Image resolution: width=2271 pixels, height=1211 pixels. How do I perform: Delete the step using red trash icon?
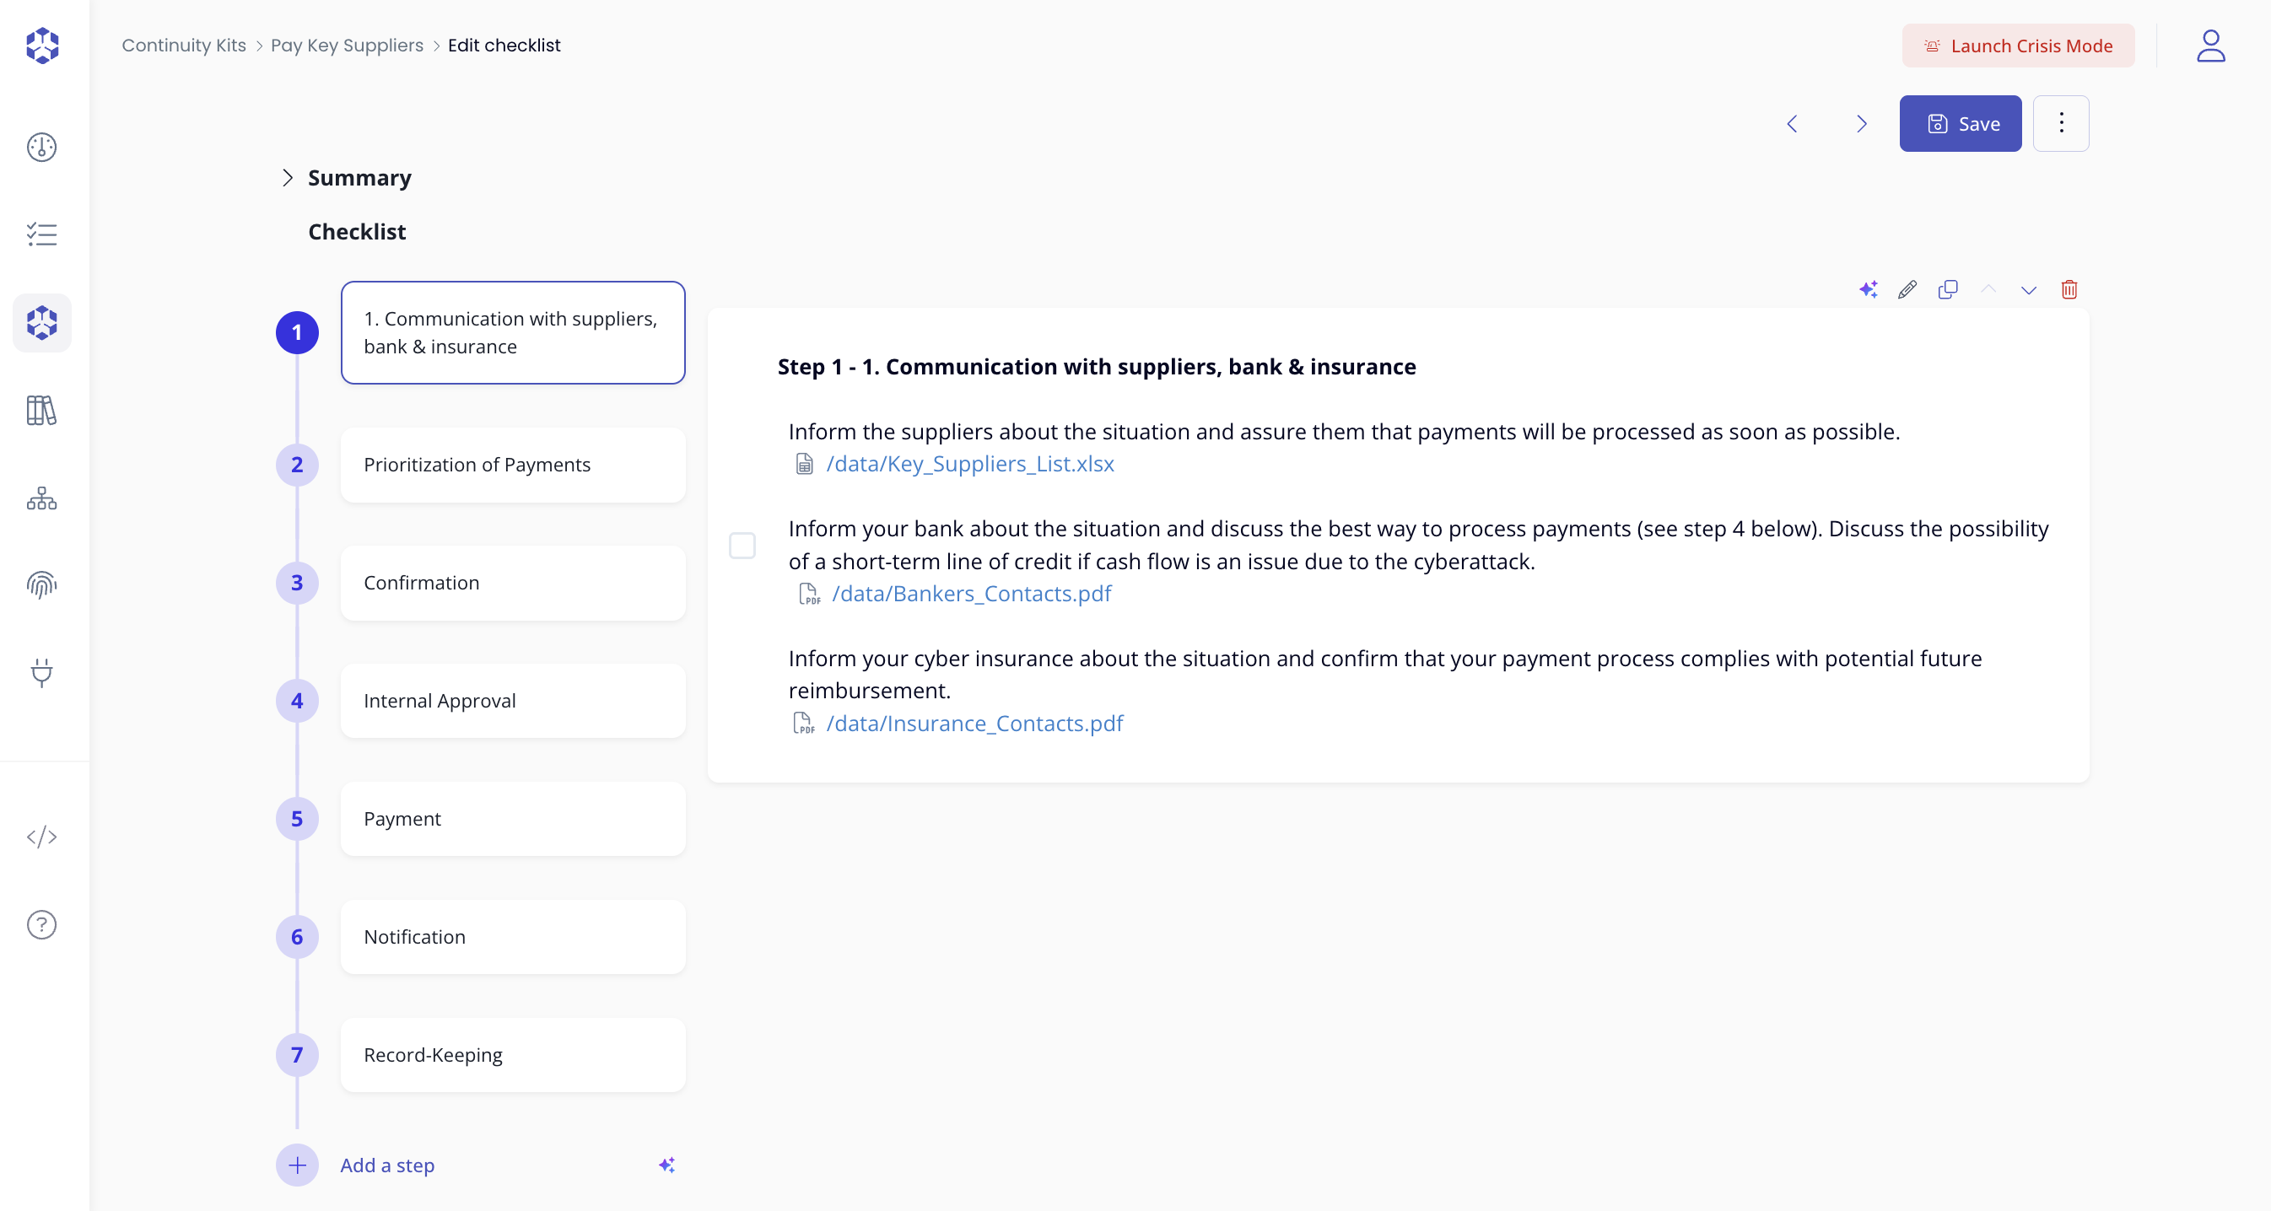2069,289
